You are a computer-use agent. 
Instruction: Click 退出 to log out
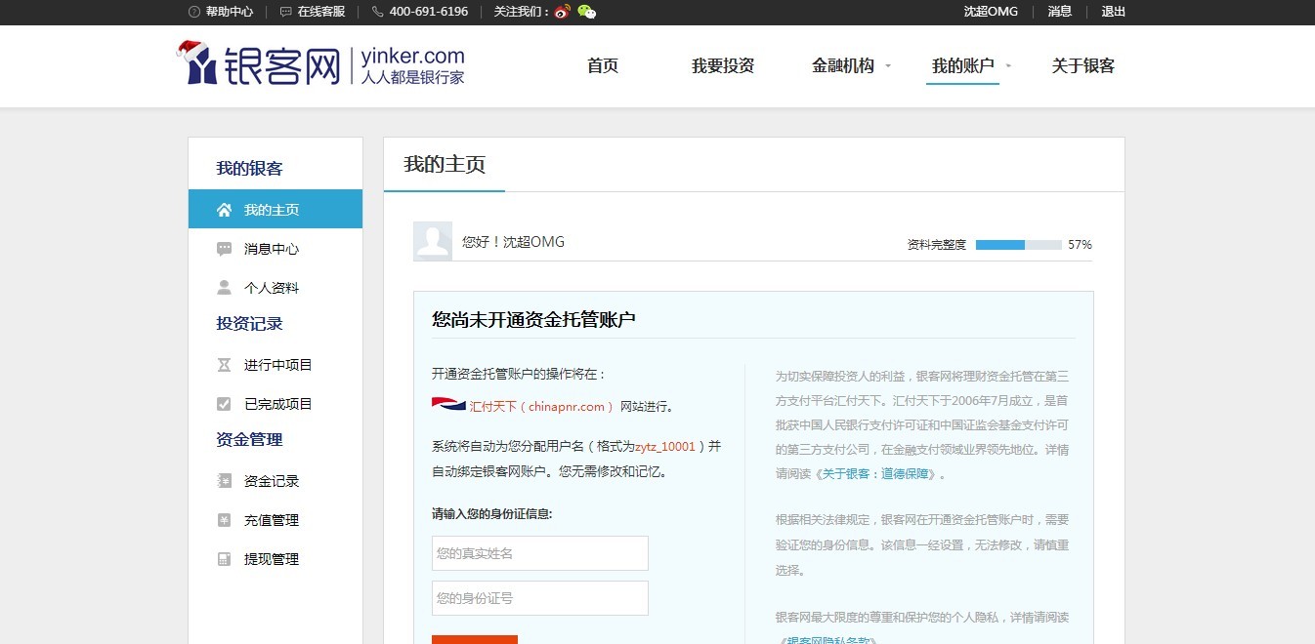coord(1114,12)
